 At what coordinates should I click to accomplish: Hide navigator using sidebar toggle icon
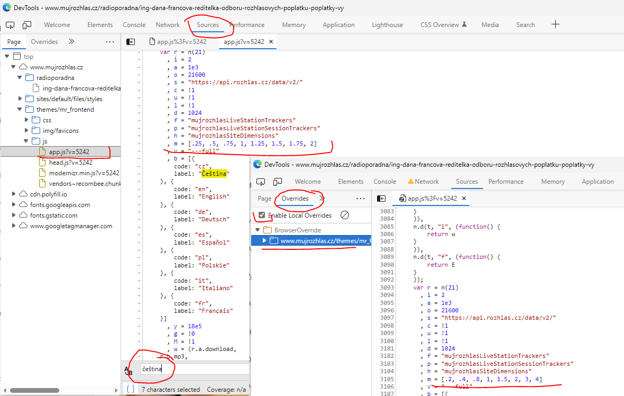(131, 42)
